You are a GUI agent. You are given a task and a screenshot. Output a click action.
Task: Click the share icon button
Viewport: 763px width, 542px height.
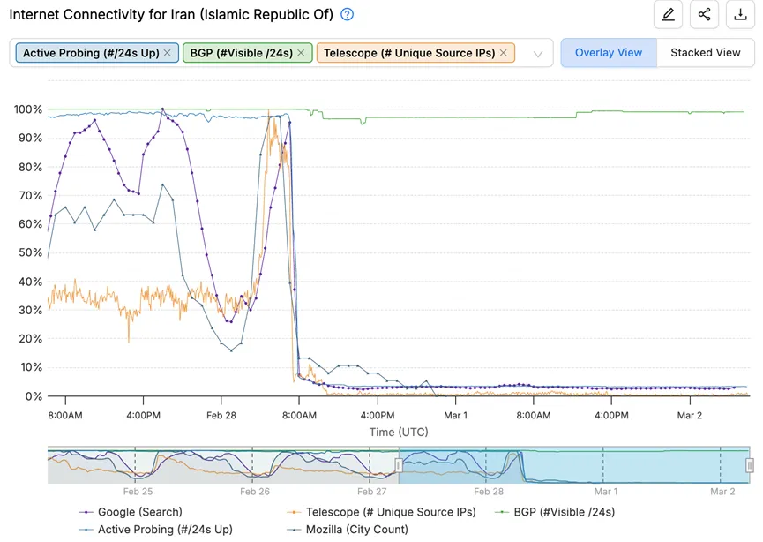704,14
